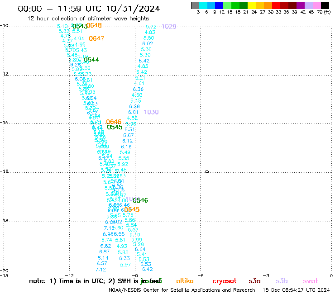The image size is (335, 294).
Task: Click the orange time stamp '0647'
Action: click(96, 38)
